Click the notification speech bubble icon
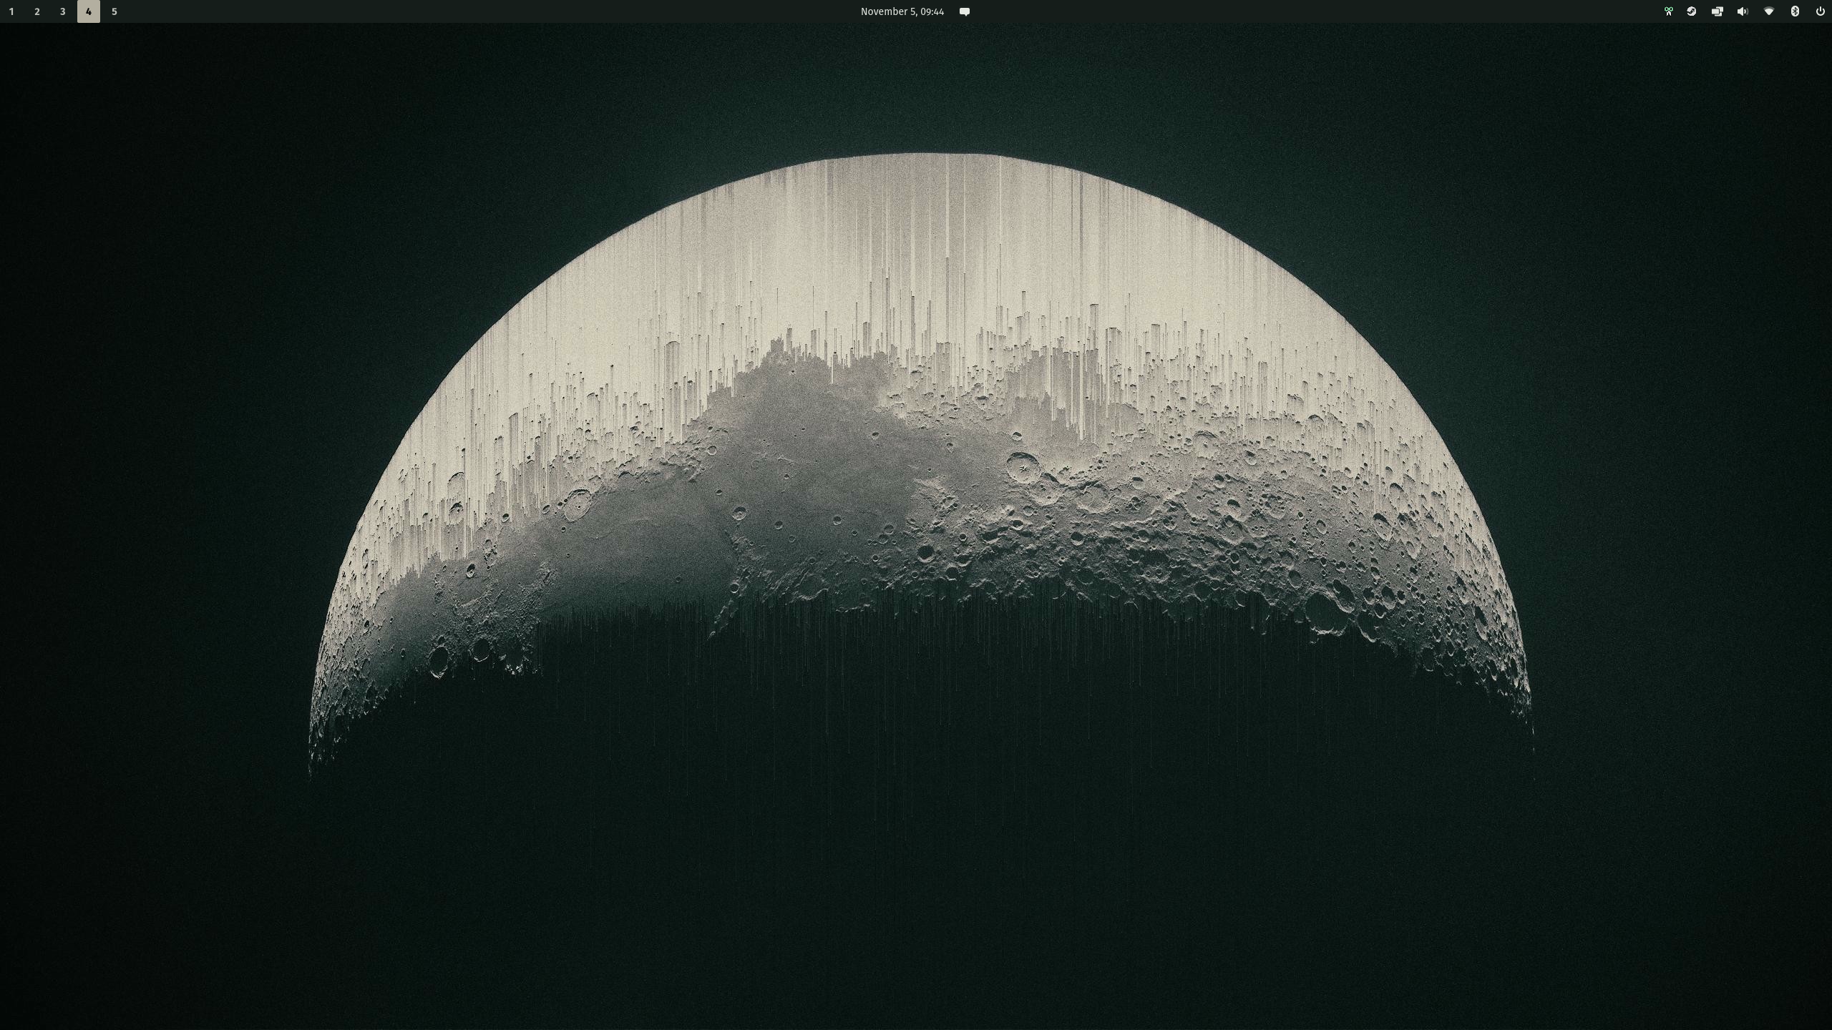The image size is (1832, 1030). tap(965, 11)
